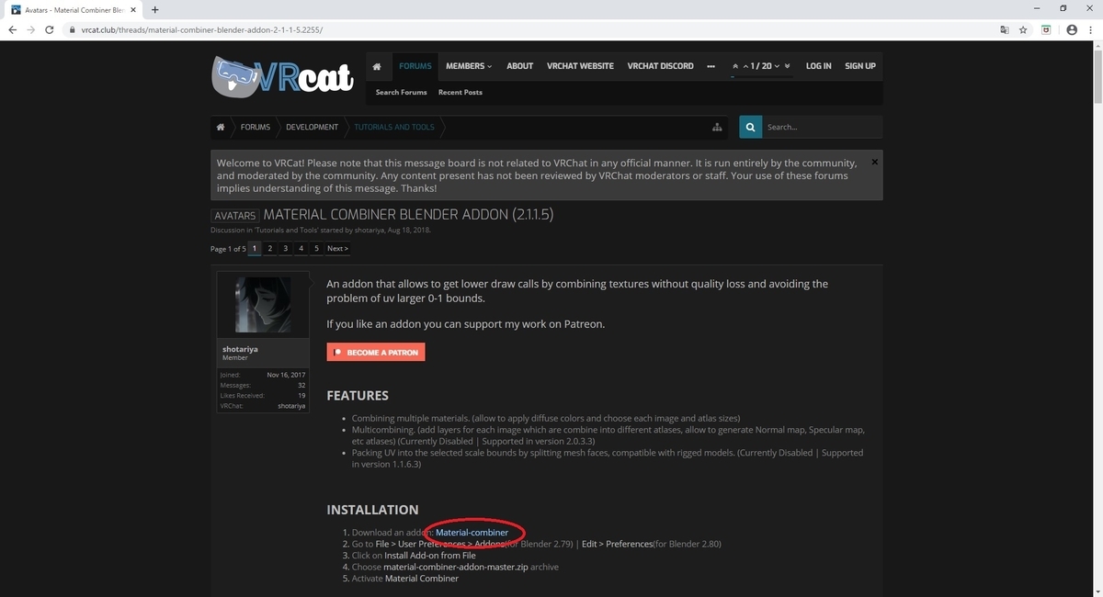This screenshot has width=1103, height=597.
Task: Go to page 5 in pagination
Action: [316, 248]
